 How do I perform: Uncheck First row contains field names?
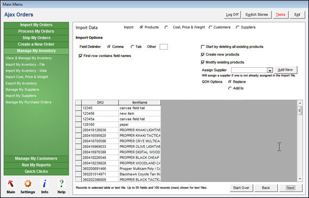pyautogui.click(x=80, y=56)
